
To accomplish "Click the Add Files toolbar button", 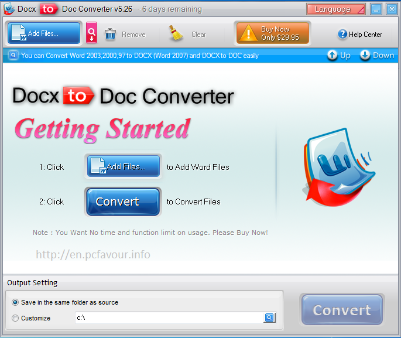I will 44,33.
